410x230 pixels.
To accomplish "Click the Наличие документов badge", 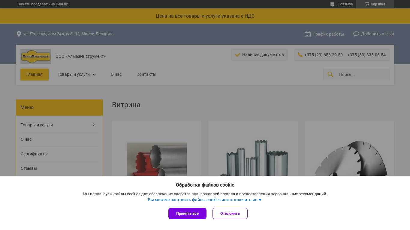I will tap(259, 55).
